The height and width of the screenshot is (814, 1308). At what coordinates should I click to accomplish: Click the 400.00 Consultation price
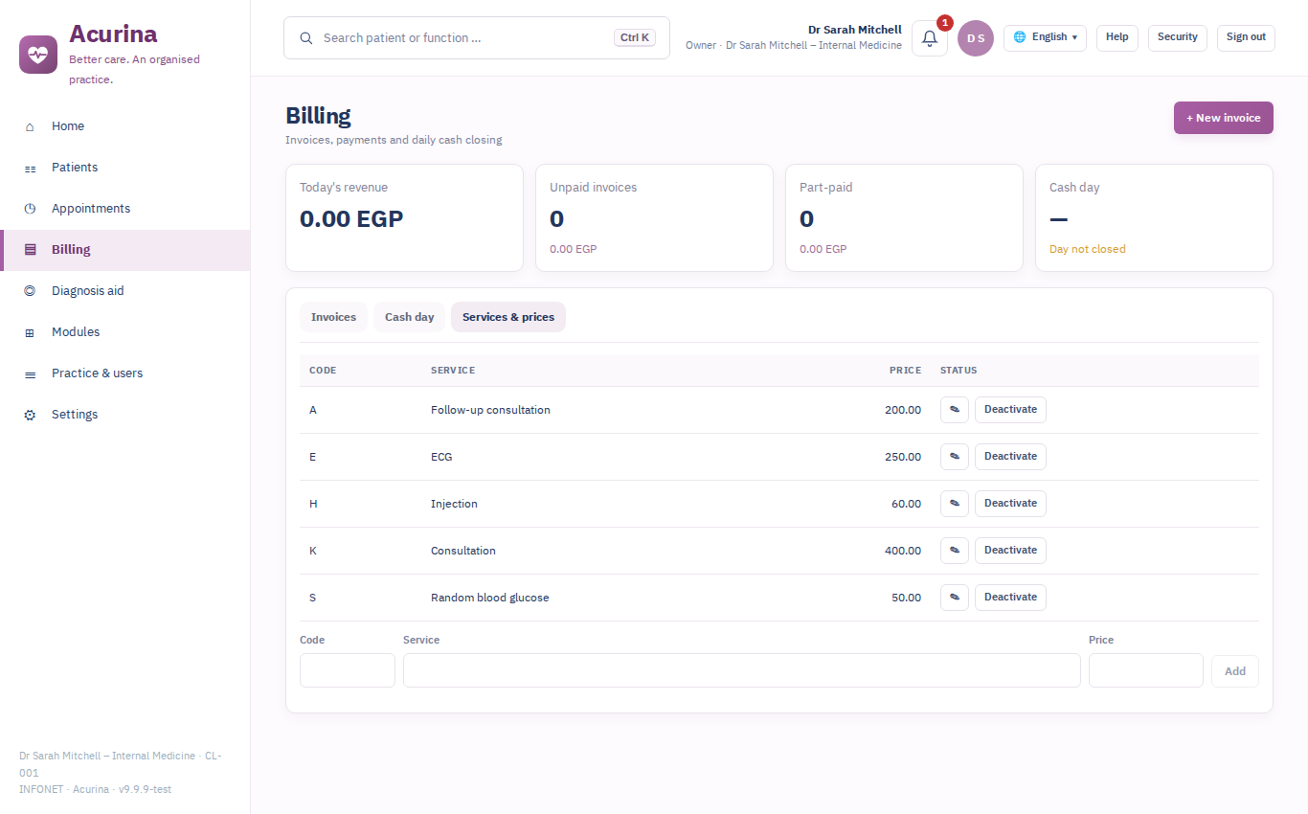click(x=903, y=551)
